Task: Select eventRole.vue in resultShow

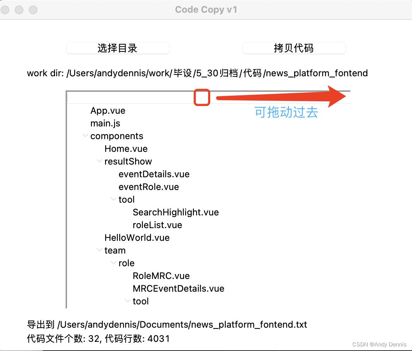Action: (149, 187)
